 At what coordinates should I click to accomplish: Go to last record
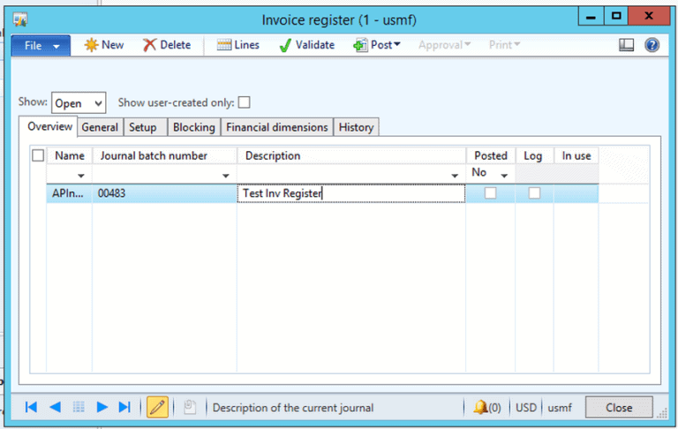coord(124,407)
